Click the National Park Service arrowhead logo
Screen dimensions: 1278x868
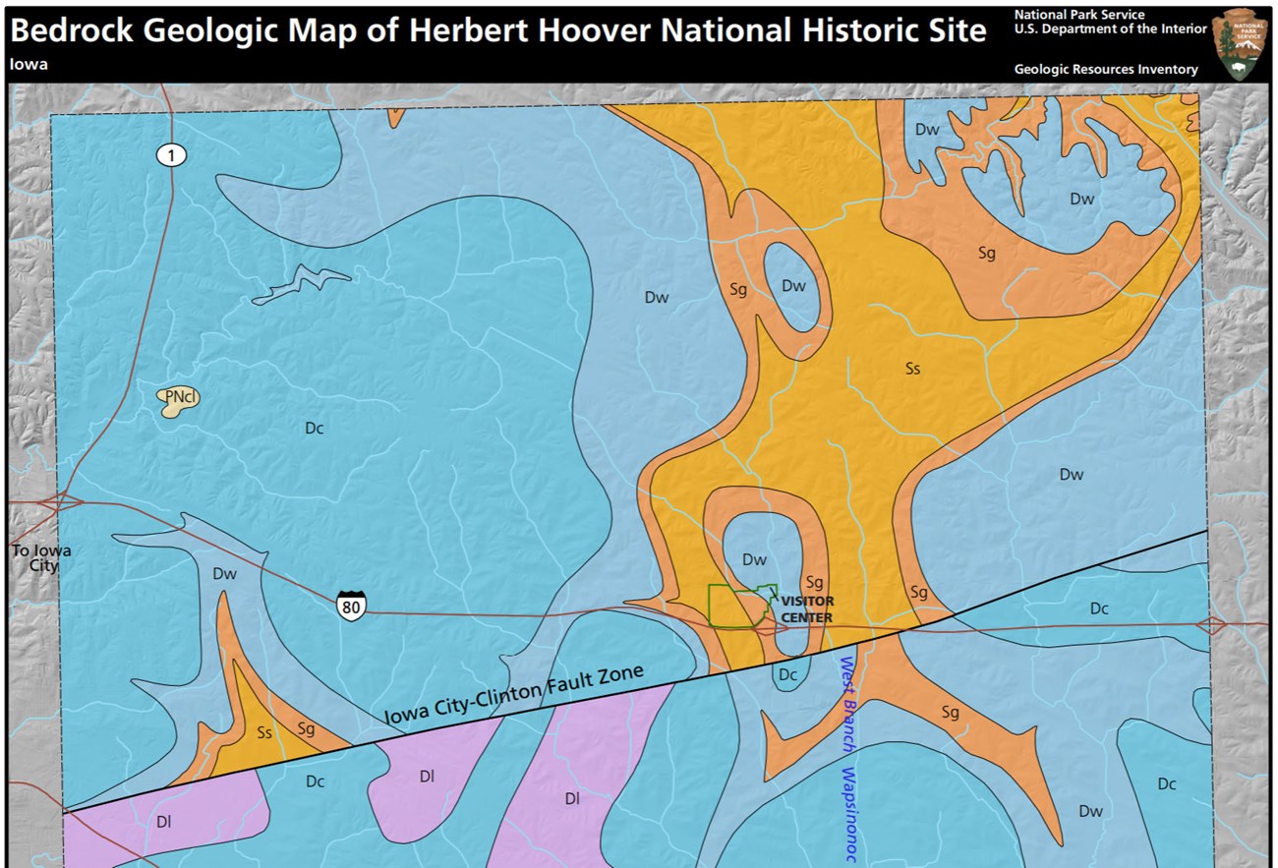tap(1239, 44)
